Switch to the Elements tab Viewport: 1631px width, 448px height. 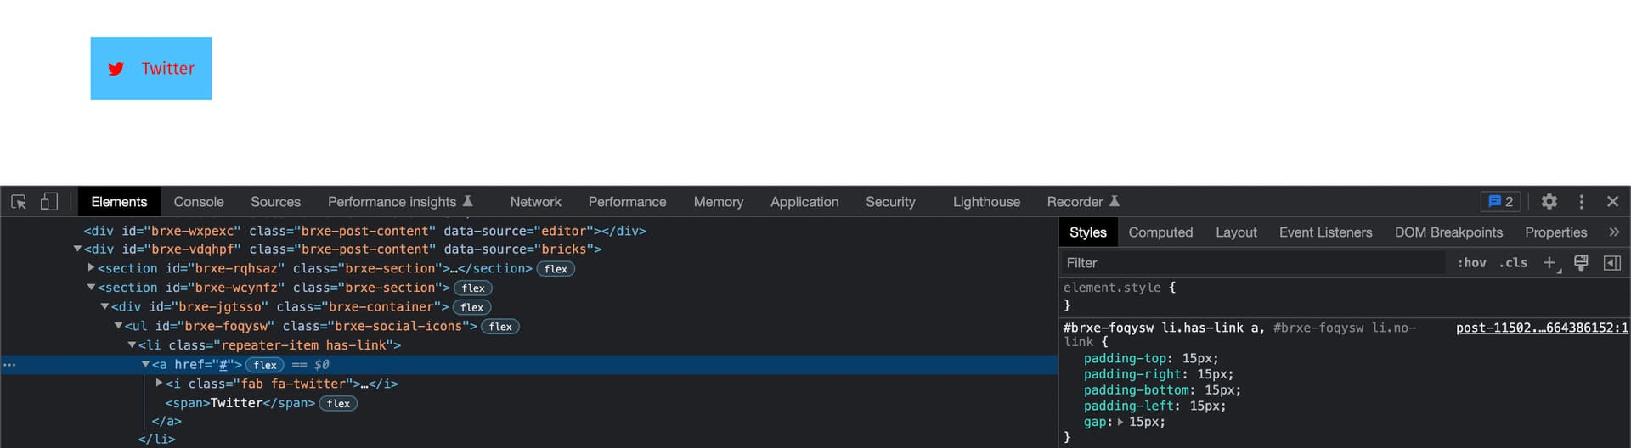119,202
